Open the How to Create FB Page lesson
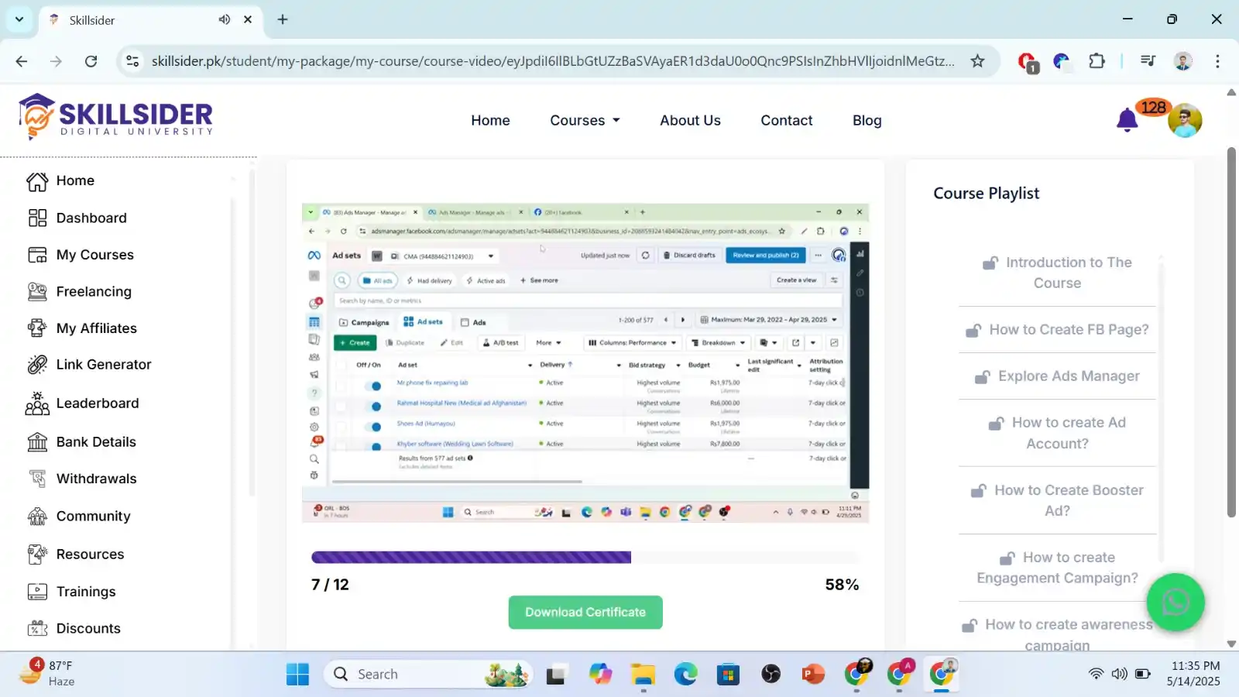Screen dimensions: 1239x697 [1057, 330]
